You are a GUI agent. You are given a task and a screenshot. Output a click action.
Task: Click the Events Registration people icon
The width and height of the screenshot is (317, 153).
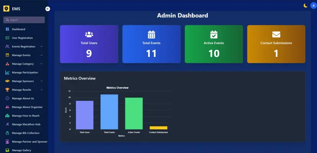click(7, 47)
